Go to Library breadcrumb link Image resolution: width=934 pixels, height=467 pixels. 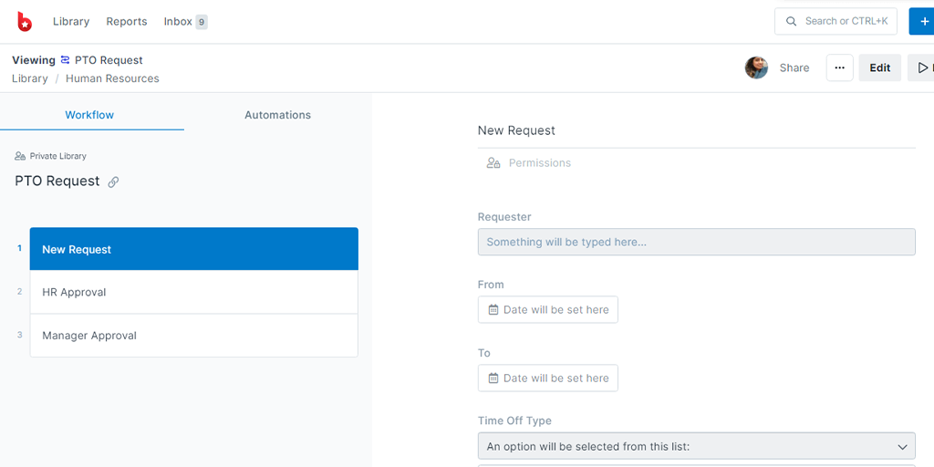point(30,78)
